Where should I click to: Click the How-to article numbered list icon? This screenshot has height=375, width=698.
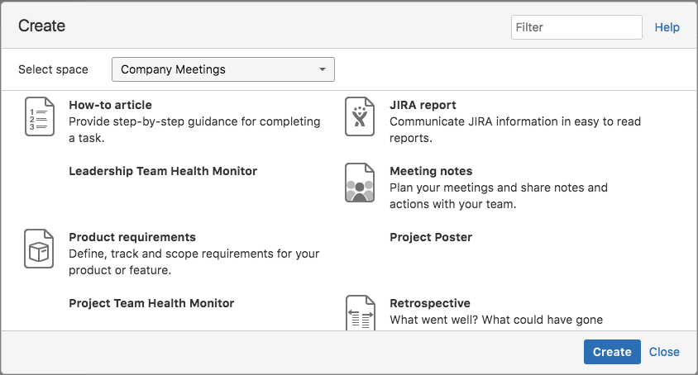(x=40, y=116)
